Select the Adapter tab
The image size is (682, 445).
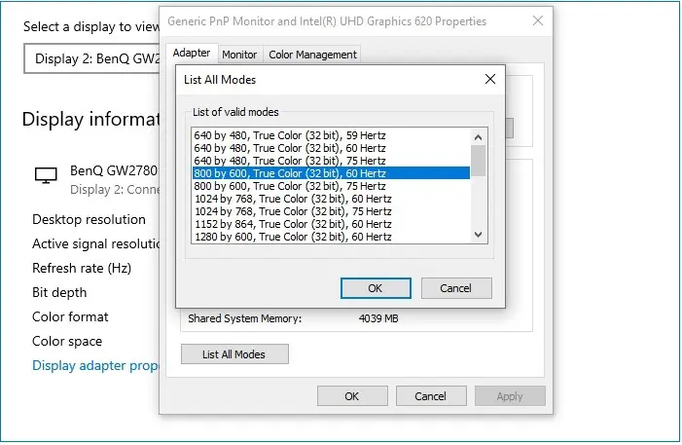192,54
